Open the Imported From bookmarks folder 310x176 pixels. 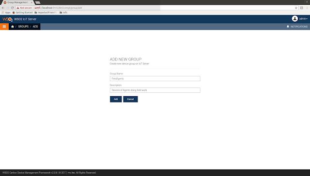(46, 13)
